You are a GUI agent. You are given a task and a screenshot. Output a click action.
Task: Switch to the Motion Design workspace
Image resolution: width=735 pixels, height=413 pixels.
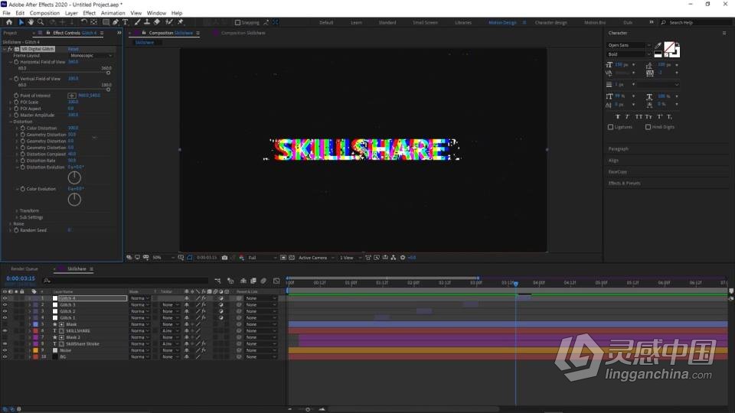[502, 22]
